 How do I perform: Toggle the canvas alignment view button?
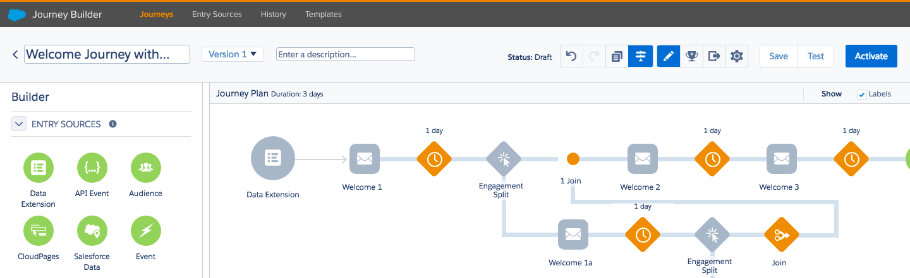tap(640, 56)
